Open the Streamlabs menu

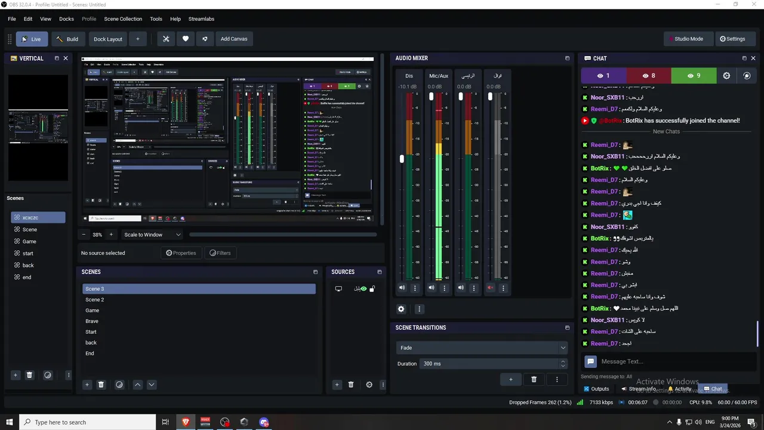coord(201,19)
